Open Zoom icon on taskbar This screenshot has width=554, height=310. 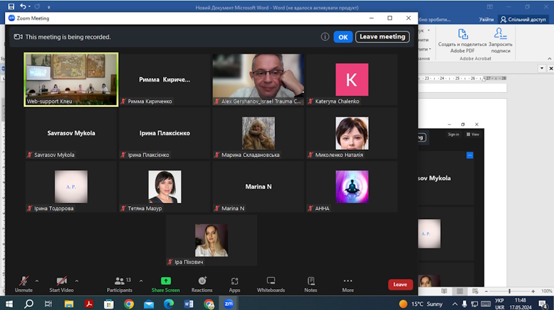tap(228, 303)
